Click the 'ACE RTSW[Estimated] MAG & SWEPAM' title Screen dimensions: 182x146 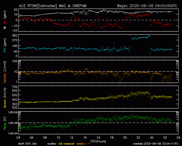click(53, 6)
